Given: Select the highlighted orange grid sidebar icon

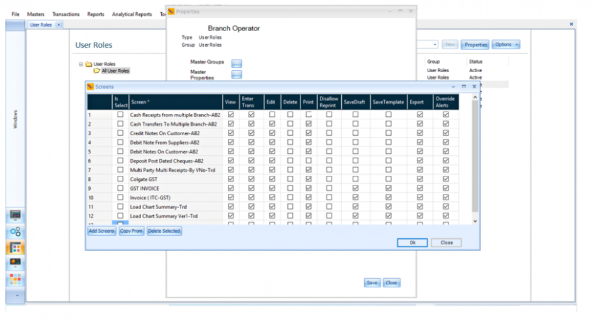Looking at the screenshot, I should tap(16, 247).
